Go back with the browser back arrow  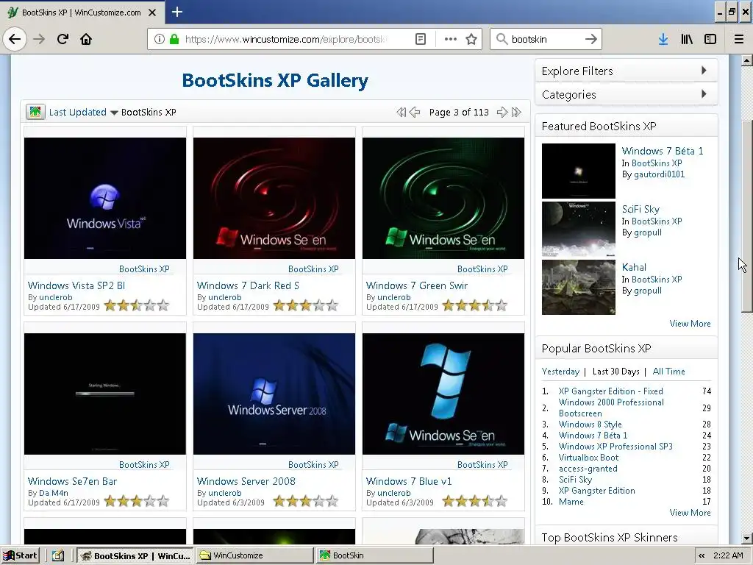coord(15,39)
